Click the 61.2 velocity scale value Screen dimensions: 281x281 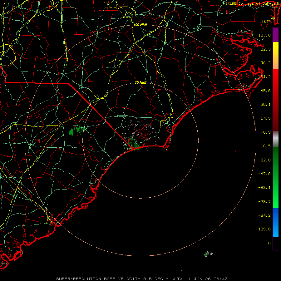(266, 77)
